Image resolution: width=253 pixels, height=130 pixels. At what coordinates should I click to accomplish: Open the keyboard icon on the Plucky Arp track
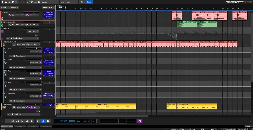(x=14, y=107)
